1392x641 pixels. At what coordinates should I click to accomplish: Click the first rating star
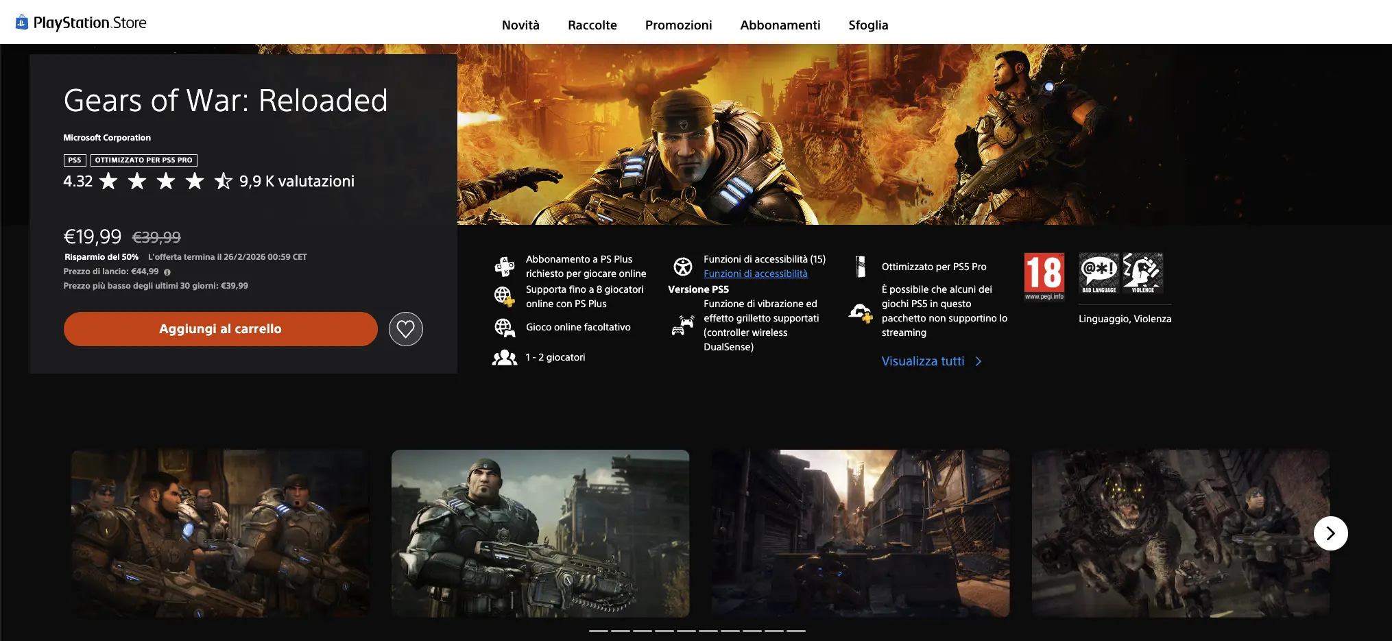[108, 181]
